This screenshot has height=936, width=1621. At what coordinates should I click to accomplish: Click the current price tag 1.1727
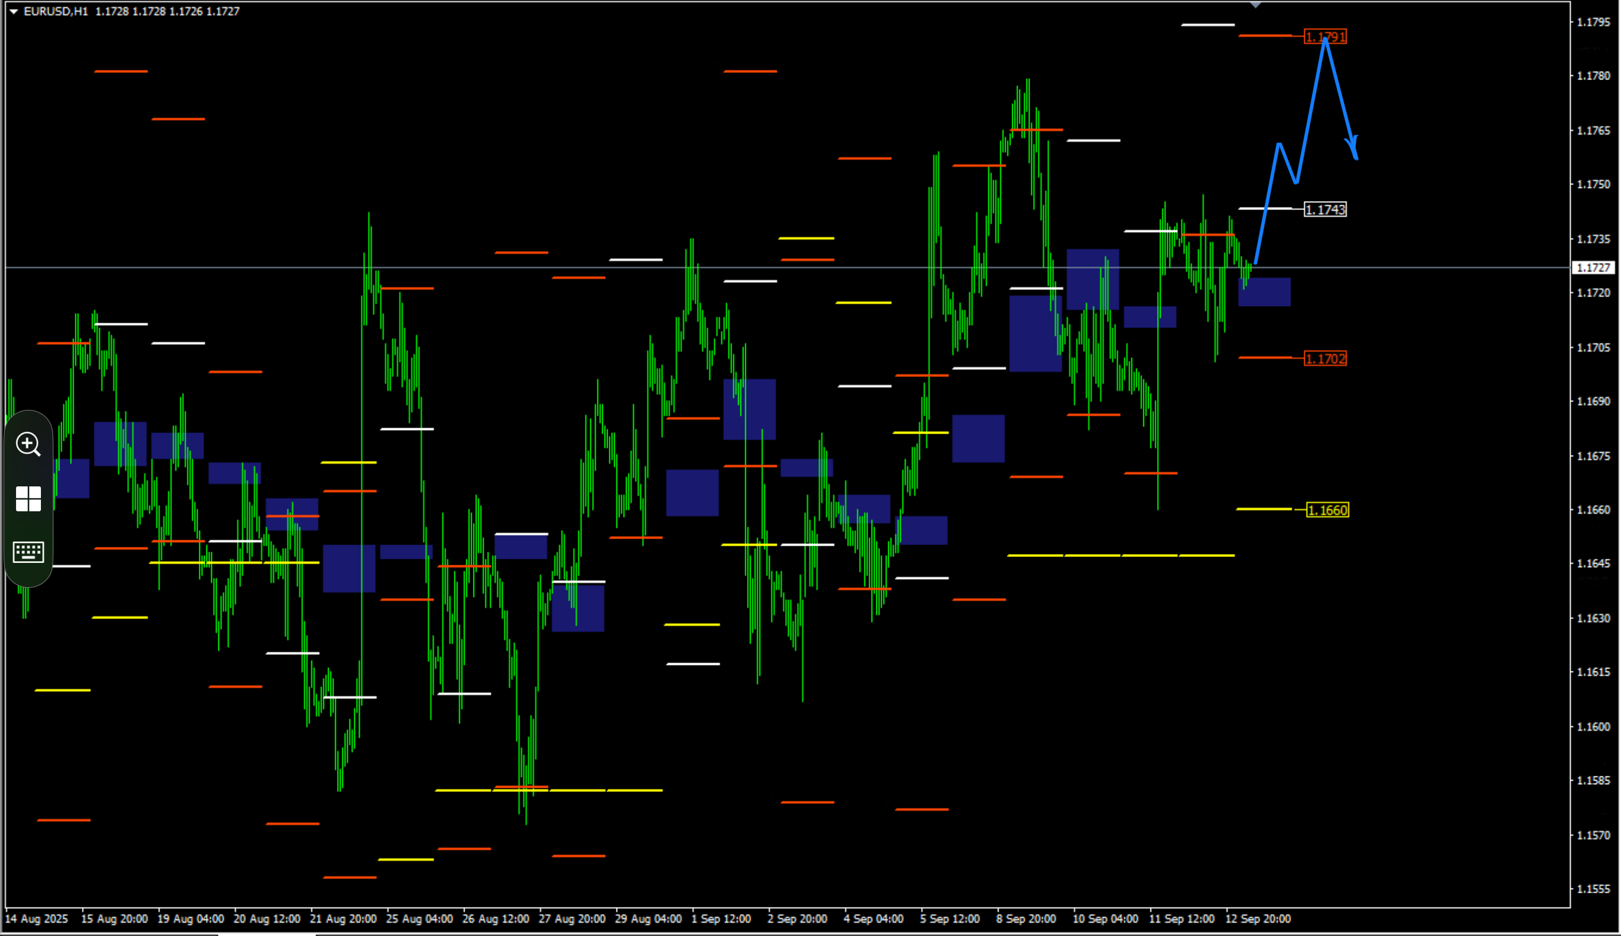tap(1593, 268)
